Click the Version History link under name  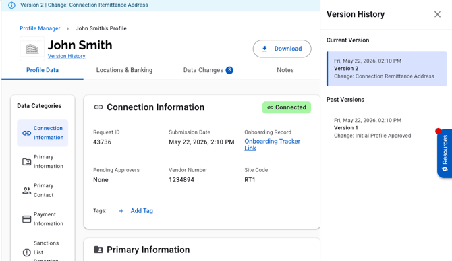[x=66, y=56]
